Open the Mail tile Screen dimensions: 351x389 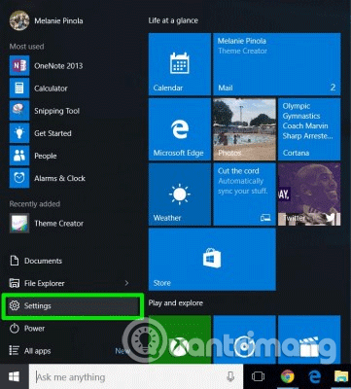coord(277,64)
